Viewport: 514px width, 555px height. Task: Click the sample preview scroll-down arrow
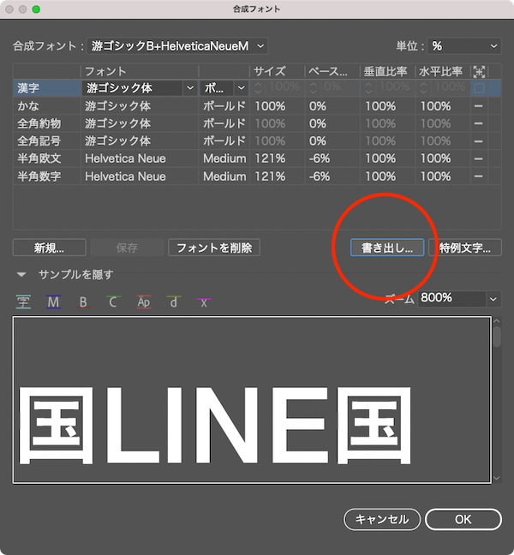[x=497, y=478]
